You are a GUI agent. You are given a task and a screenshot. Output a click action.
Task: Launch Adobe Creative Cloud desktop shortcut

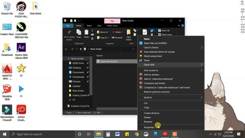click(21, 113)
